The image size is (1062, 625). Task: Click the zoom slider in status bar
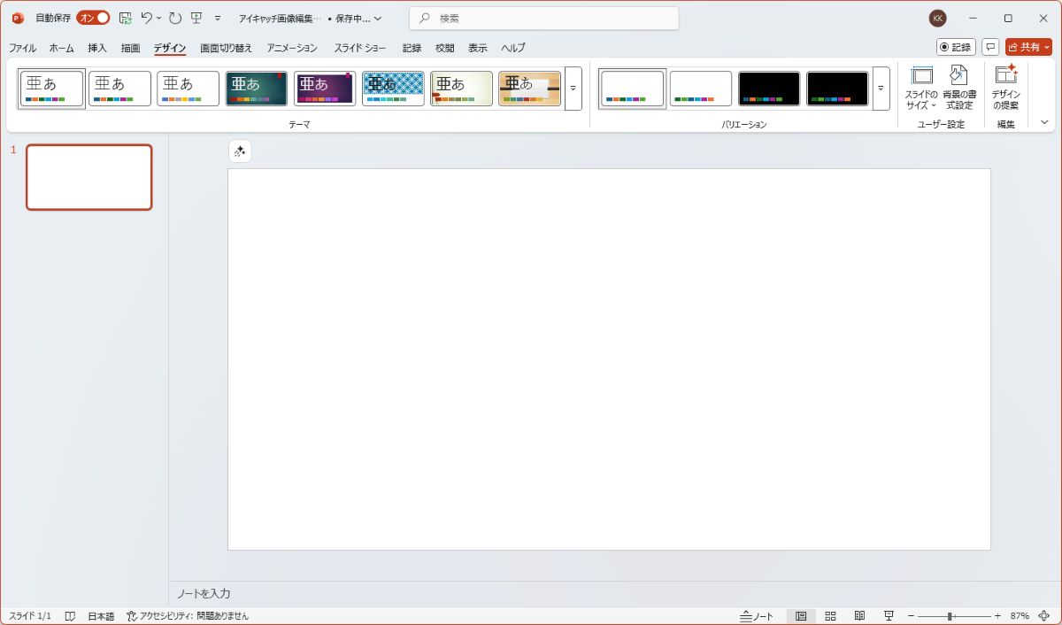pyautogui.click(x=950, y=616)
